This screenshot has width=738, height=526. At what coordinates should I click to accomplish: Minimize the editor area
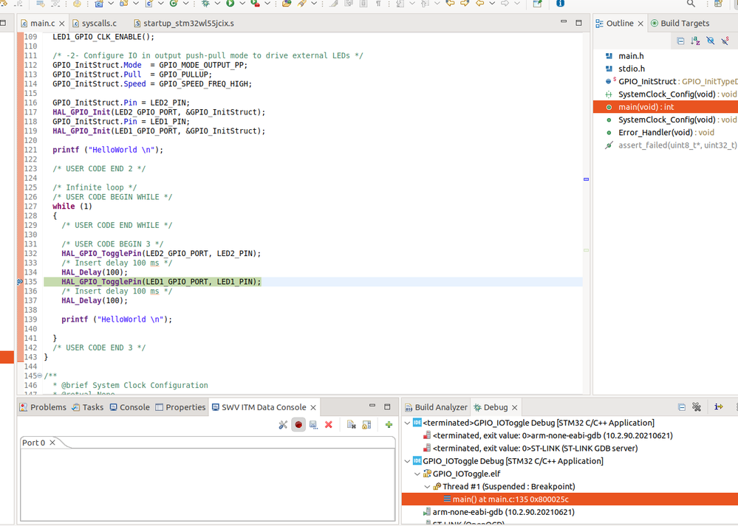pyautogui.click(x=564, y=22)
